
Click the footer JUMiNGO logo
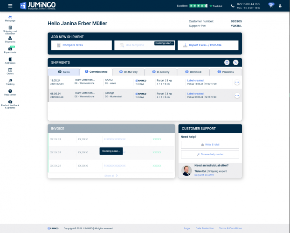coord(53,228)
